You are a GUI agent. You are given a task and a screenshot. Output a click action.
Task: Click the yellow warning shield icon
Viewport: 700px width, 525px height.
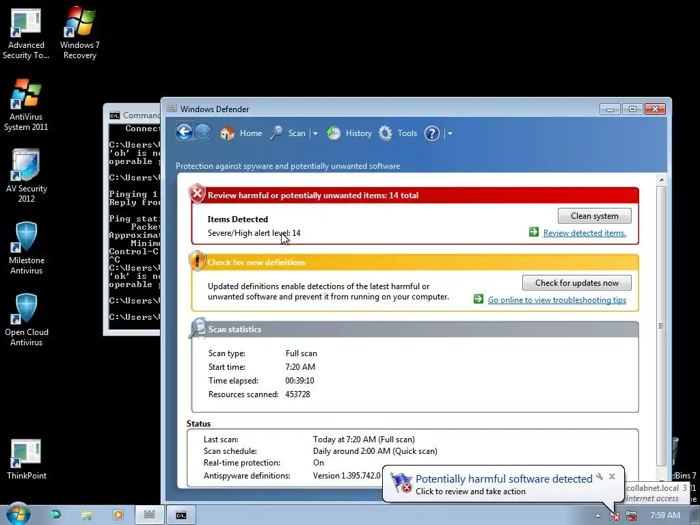click(x=197, y=261)
